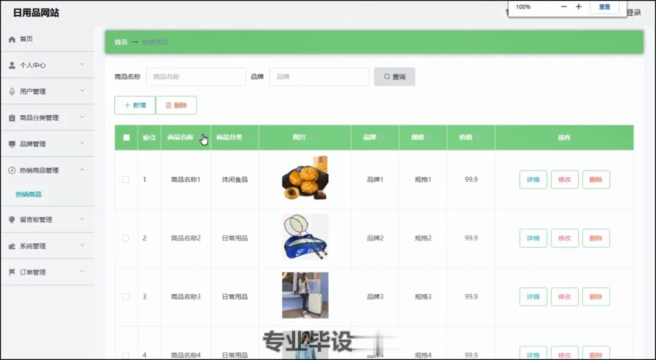Click the compass icon beside 热销商品管理
This screenshot has width=656, height=360.
pos(12,170)
